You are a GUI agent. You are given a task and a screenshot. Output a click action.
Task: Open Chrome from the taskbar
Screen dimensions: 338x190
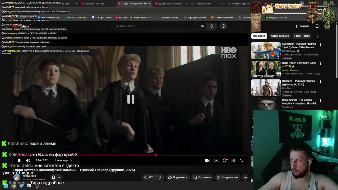click(13, 186)
